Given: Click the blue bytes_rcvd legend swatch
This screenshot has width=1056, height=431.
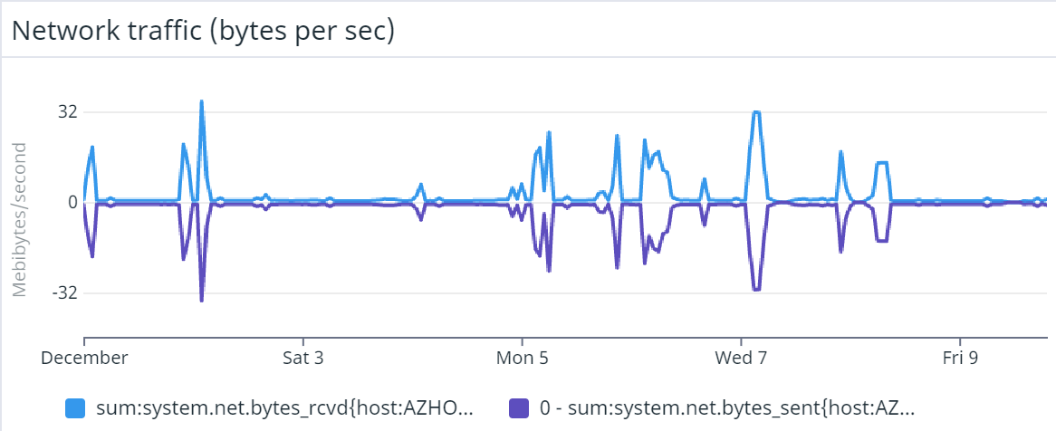Looking at the screenshot, I should 76,408.
